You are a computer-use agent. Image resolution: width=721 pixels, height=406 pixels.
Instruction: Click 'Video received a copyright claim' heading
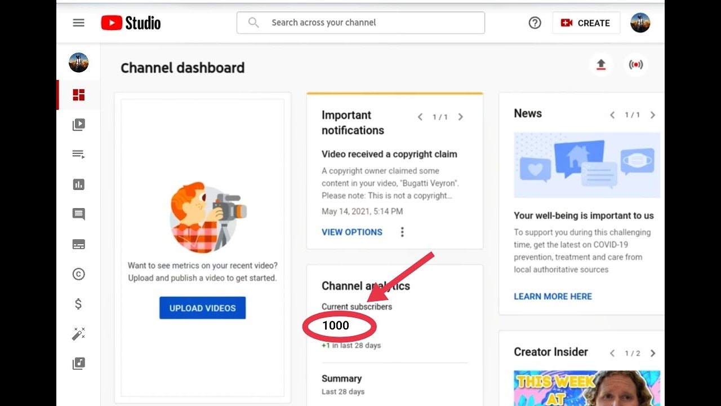pyautogui.click(x=389, y=154)
